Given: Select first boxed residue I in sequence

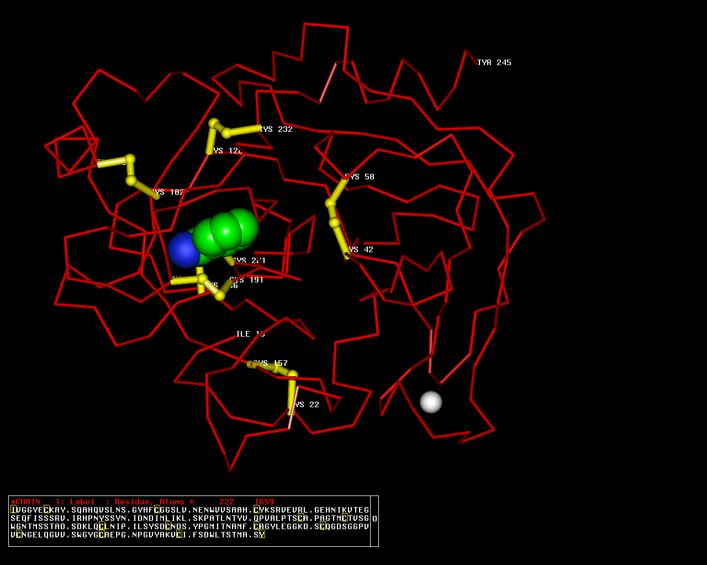Looking at the screenshot, I should 13,510.
